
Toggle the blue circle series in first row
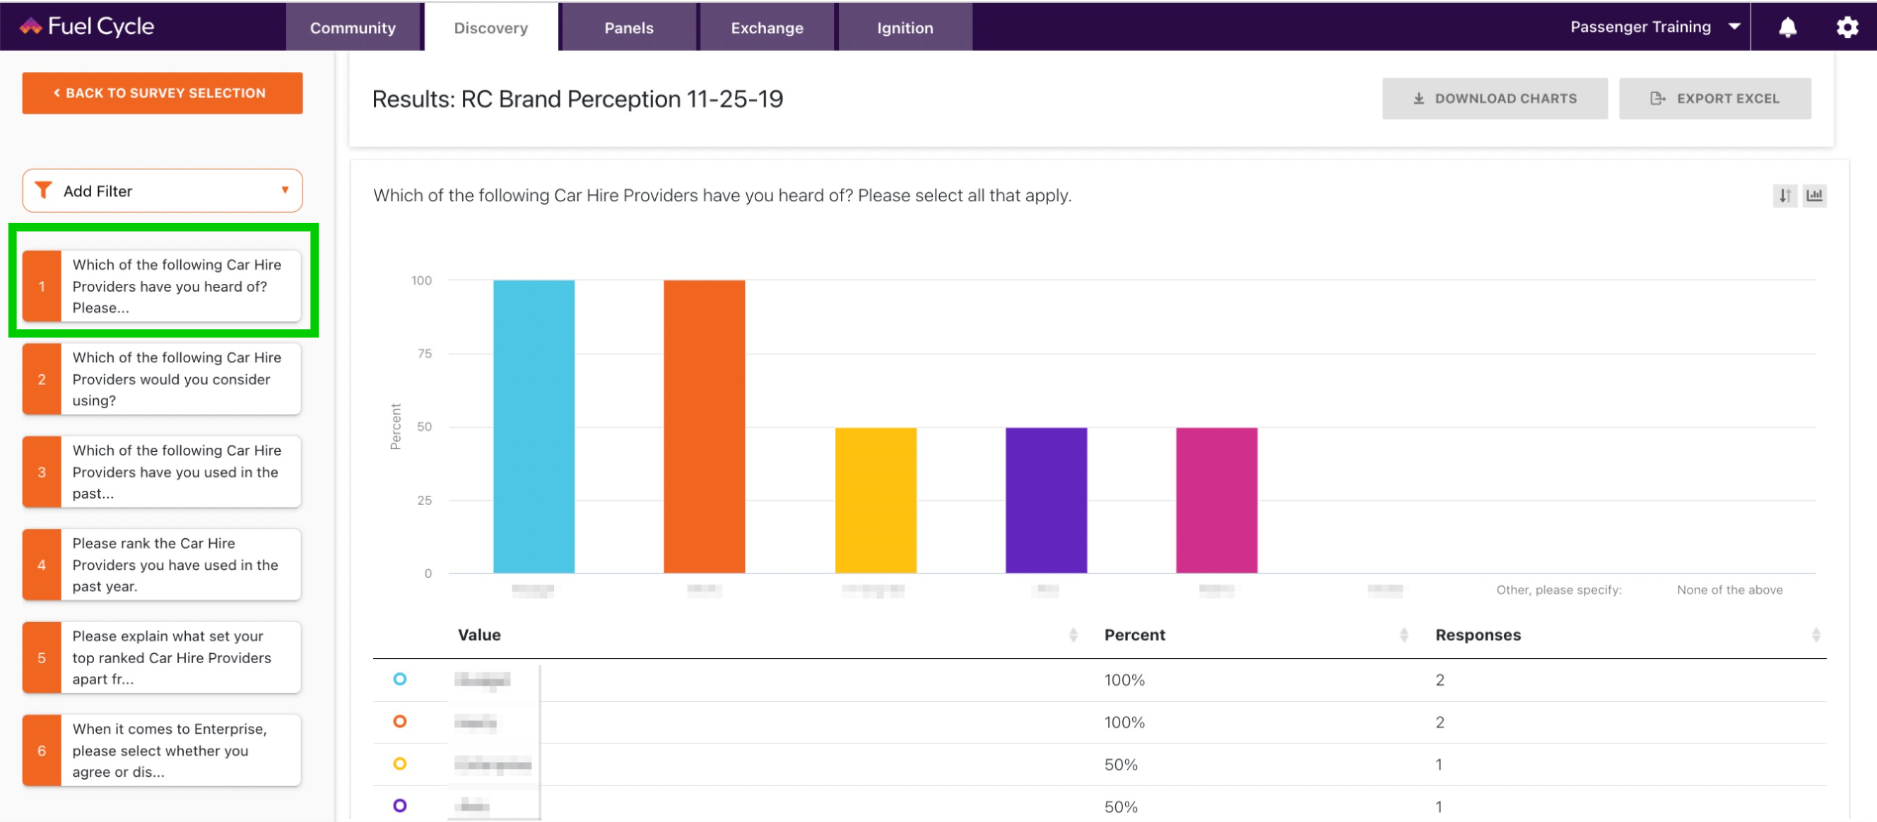click(399, 679)
